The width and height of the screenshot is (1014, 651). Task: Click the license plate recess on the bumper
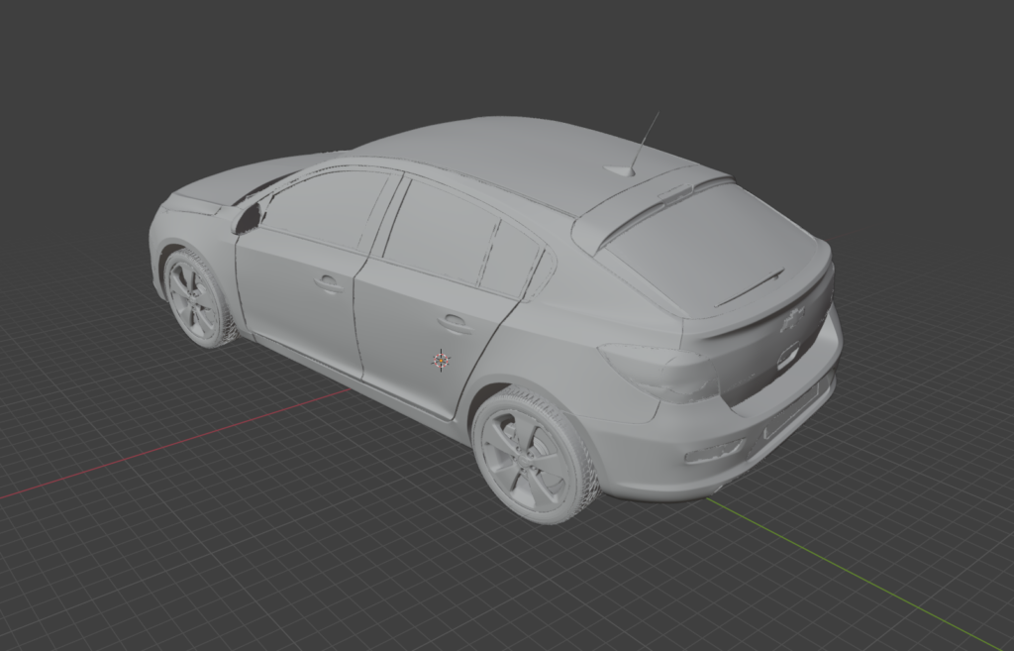(792, 411)
